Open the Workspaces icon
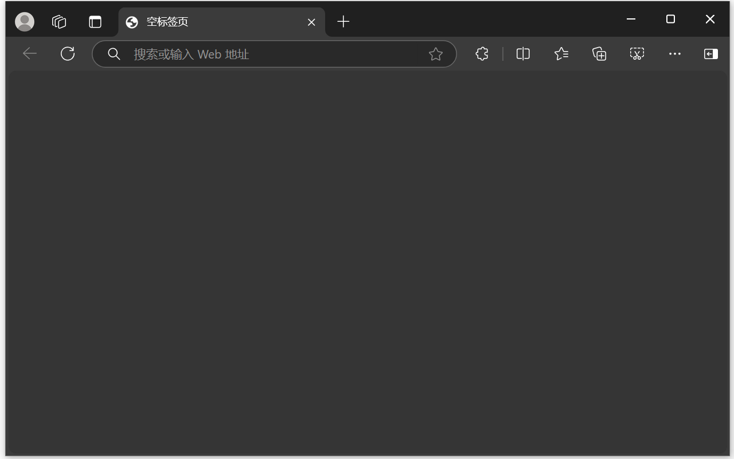 59,22
